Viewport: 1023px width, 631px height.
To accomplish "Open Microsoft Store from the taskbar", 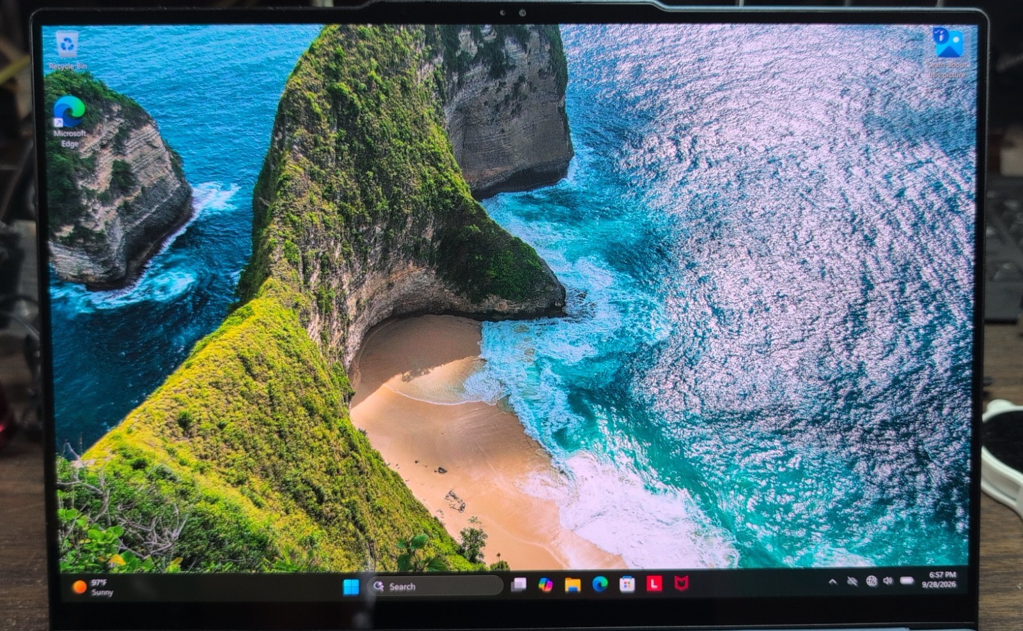I will [627, 584].
